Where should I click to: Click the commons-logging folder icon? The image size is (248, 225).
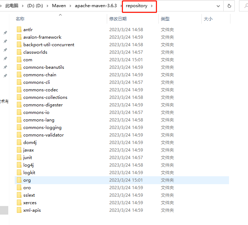click(x=19, y=127)
